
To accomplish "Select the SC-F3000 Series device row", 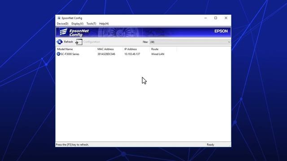I will [x=117, y=54].
